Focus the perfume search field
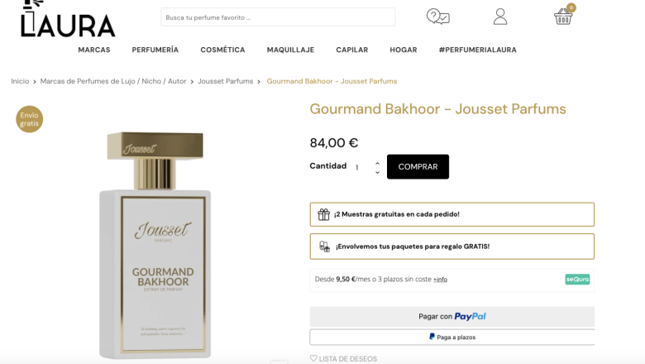The height and width of the screenshot is (364, 645). pos(278,17)
